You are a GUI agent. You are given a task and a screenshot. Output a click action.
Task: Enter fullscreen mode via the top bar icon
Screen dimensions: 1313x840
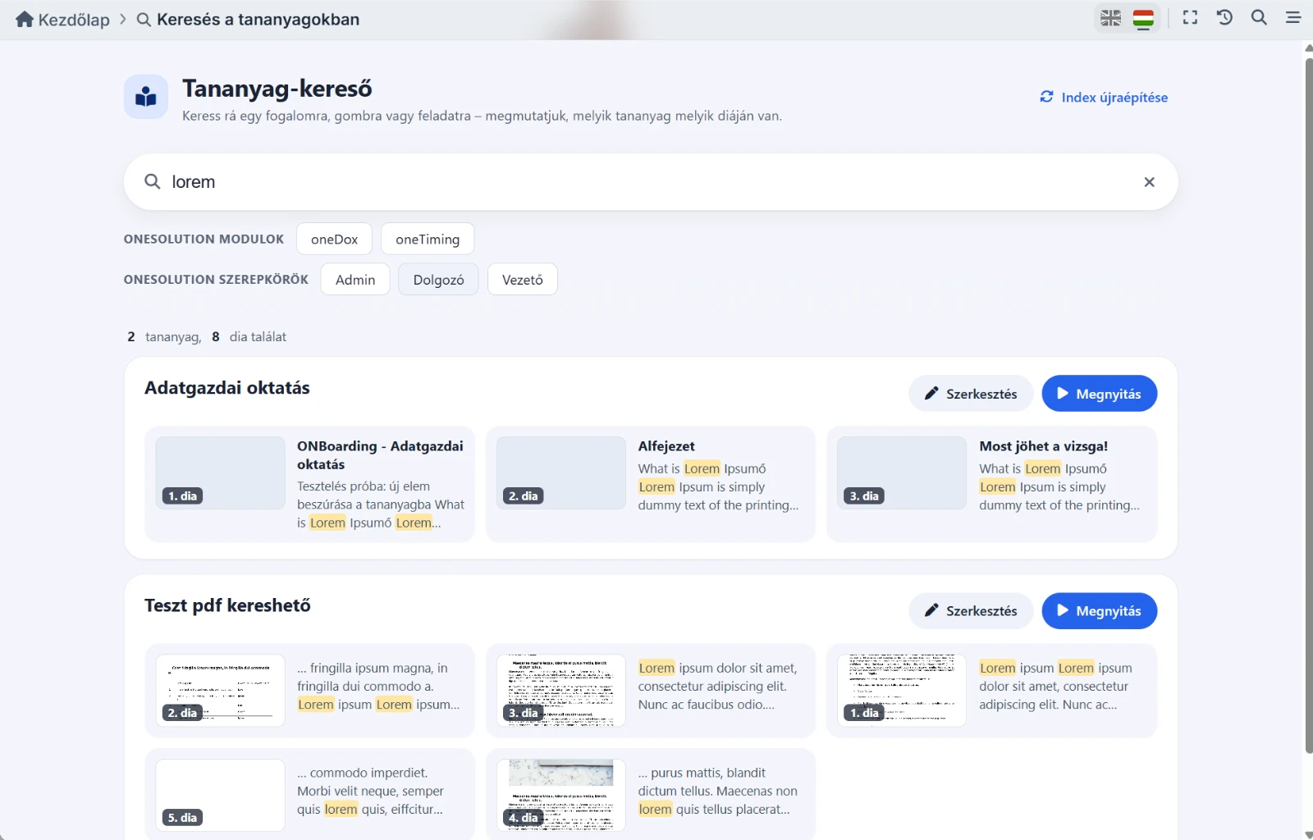coord(1190,17)
